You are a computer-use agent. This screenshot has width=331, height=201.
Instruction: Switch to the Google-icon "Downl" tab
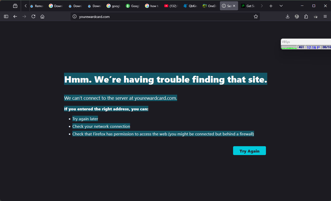pyautogui.click(x=56, y=6)
